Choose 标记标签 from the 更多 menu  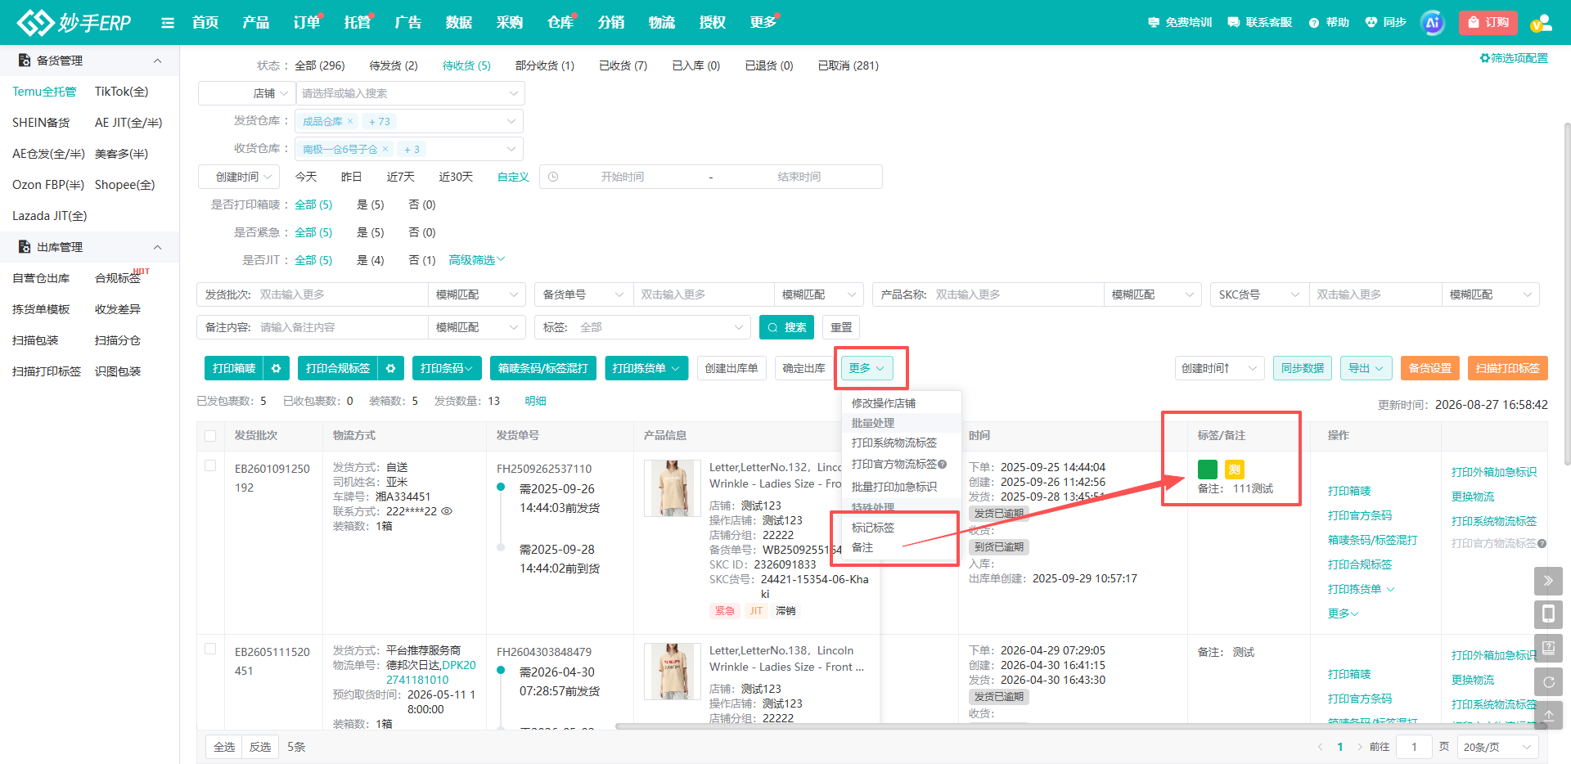[873, 528]
